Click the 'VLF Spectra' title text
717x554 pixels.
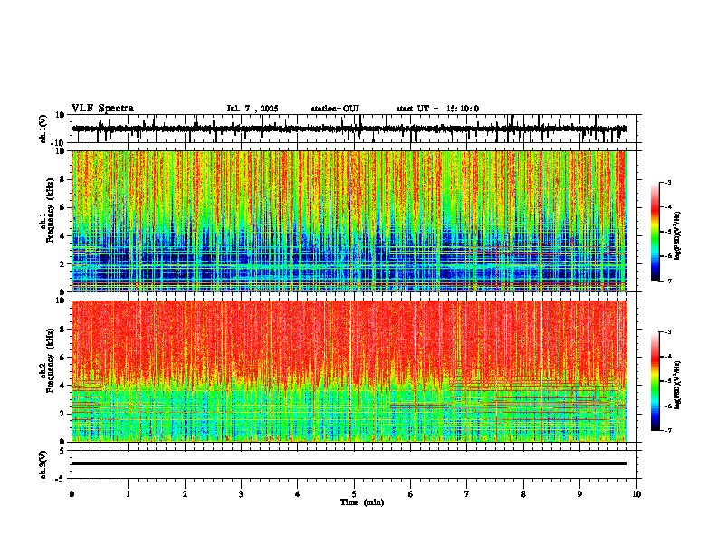(102, 109)
